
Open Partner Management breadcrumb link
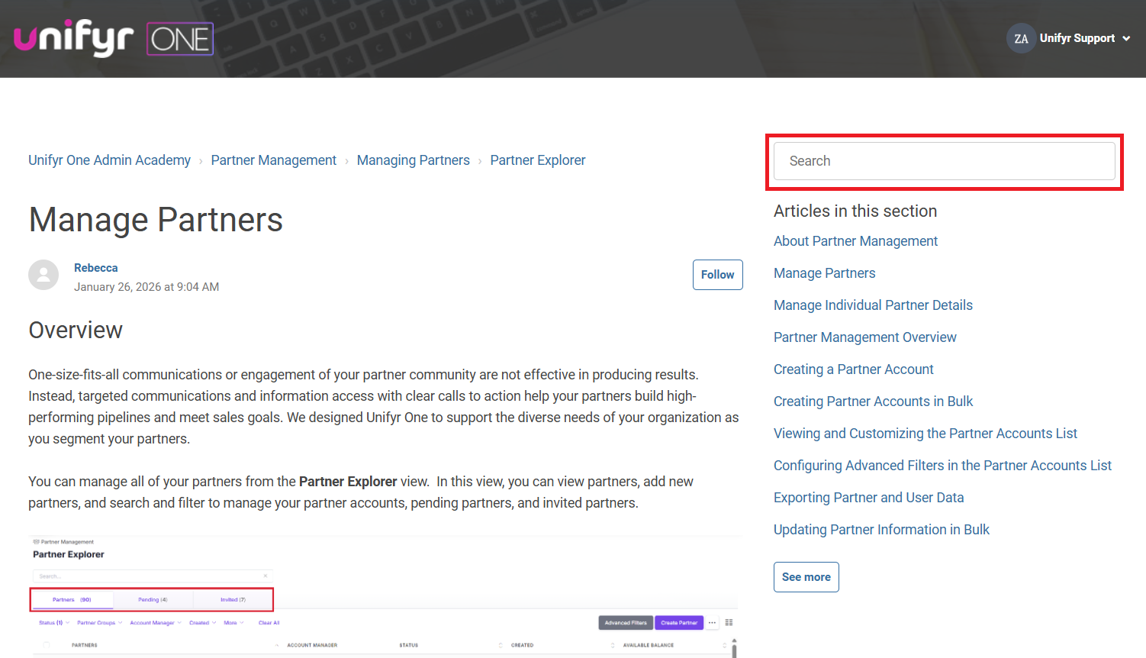(273, 160)
